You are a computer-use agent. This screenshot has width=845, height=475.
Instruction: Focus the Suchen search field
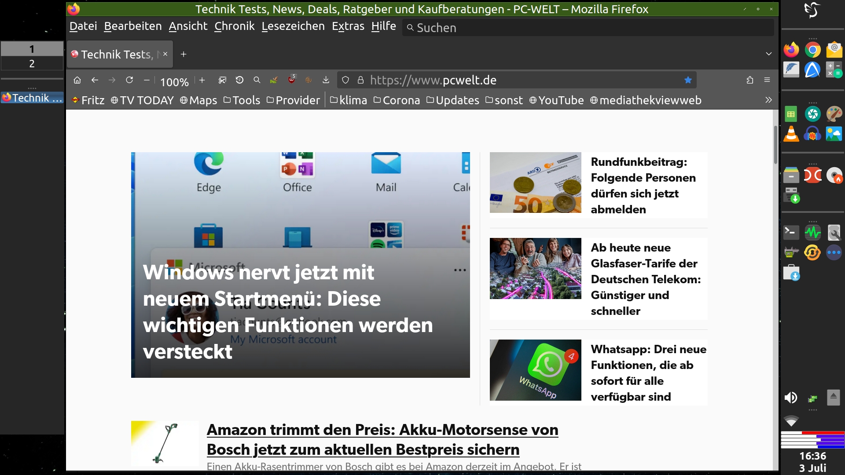[588, 28]
